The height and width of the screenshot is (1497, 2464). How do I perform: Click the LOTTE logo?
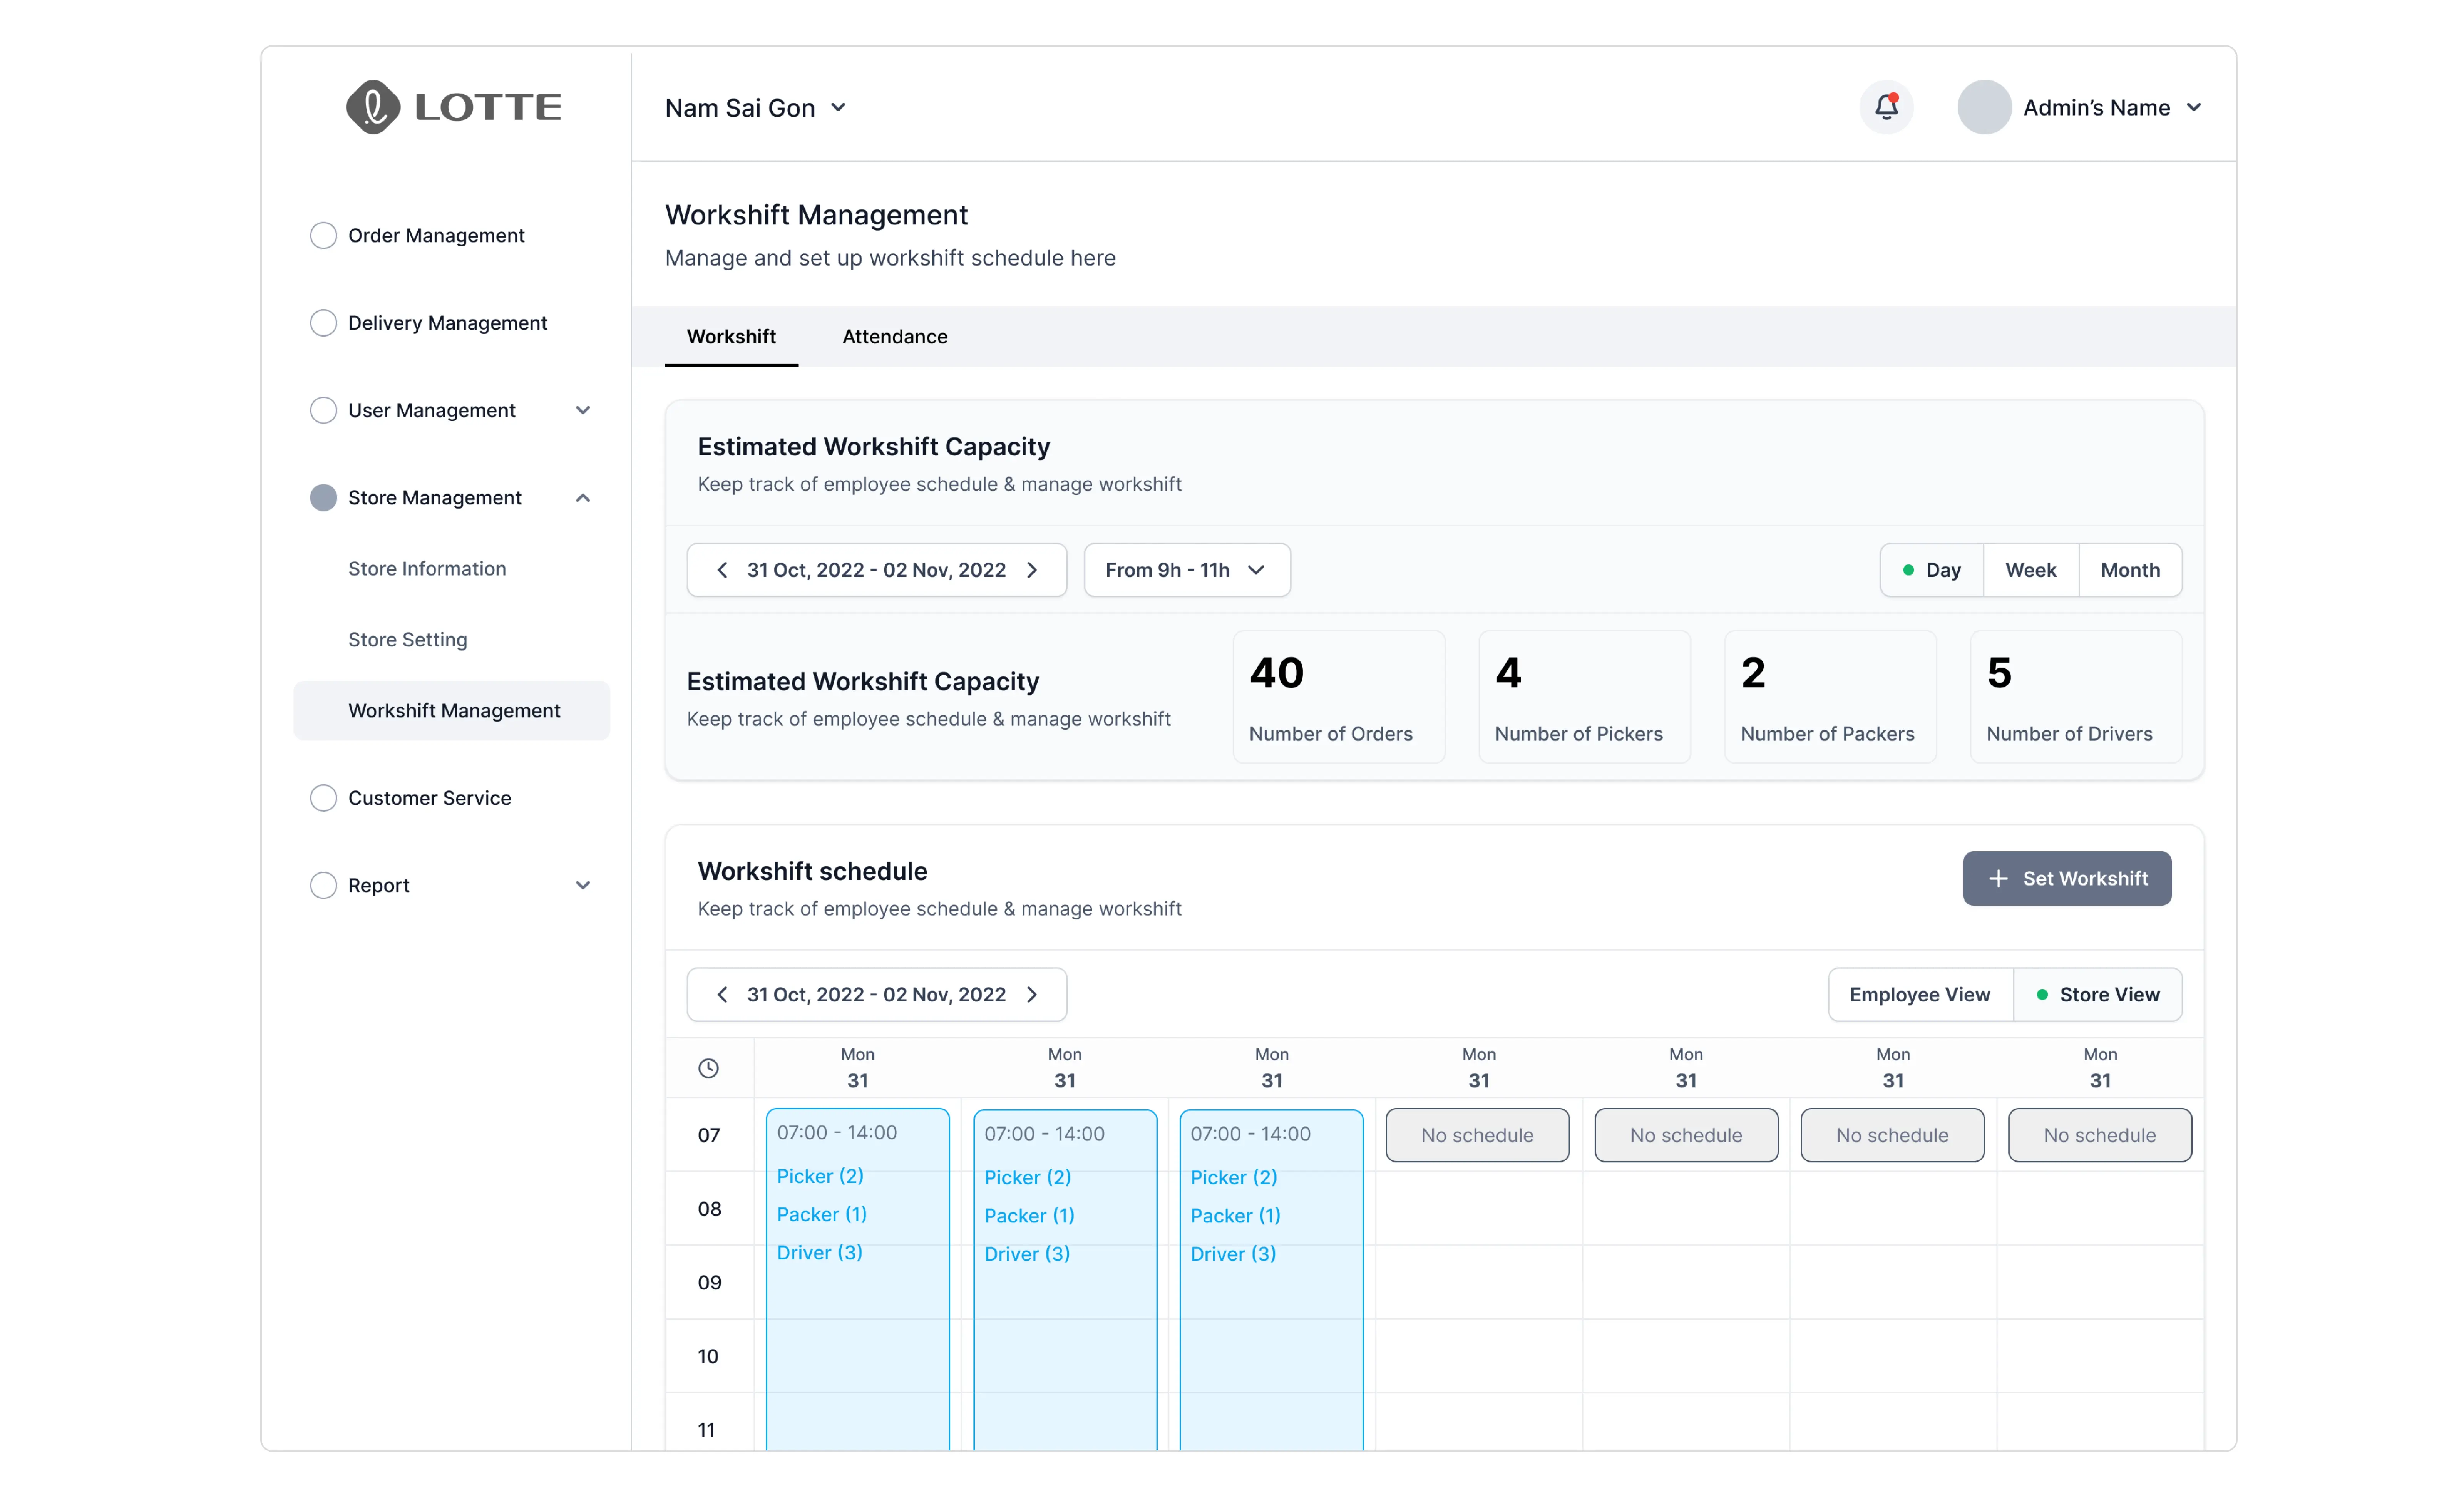pos(454,107)
